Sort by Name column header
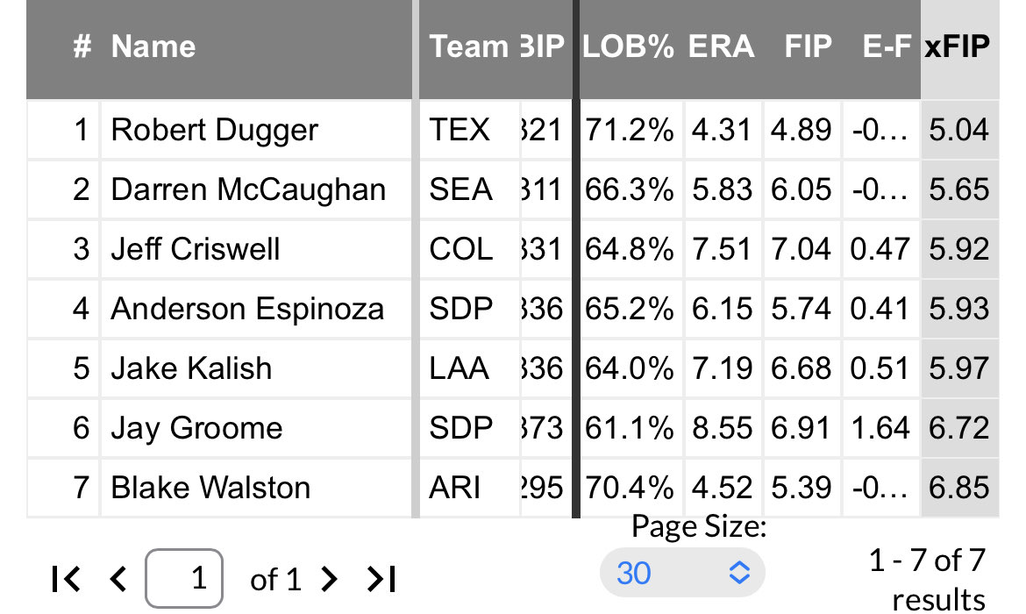The height and width of the screenshot is (614, 1026). [x=153, y=46]
